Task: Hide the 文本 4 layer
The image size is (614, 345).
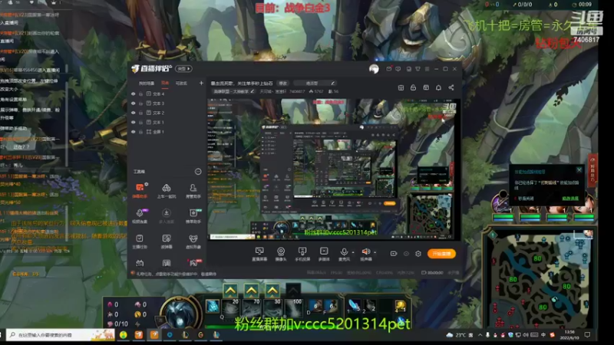Action: [133, 94]
